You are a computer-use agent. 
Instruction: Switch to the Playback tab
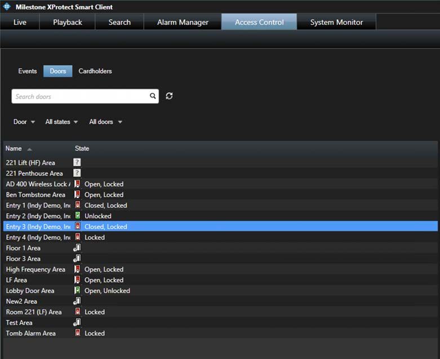(68, 22)
